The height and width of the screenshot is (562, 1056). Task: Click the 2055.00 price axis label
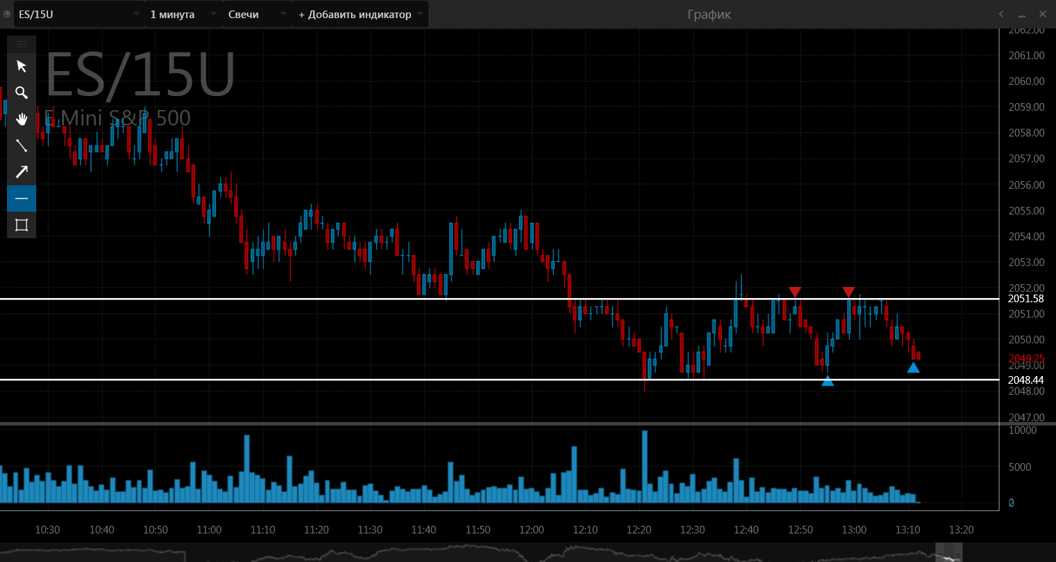(1026, 211)
